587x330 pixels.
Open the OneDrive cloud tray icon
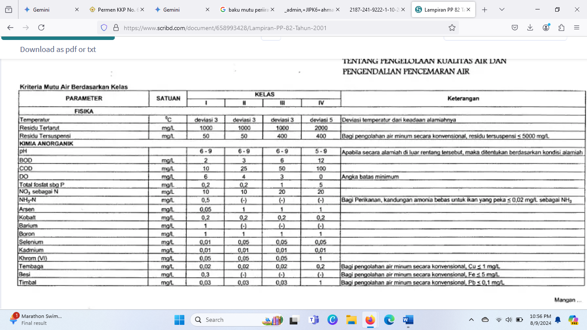coord(485,320)
